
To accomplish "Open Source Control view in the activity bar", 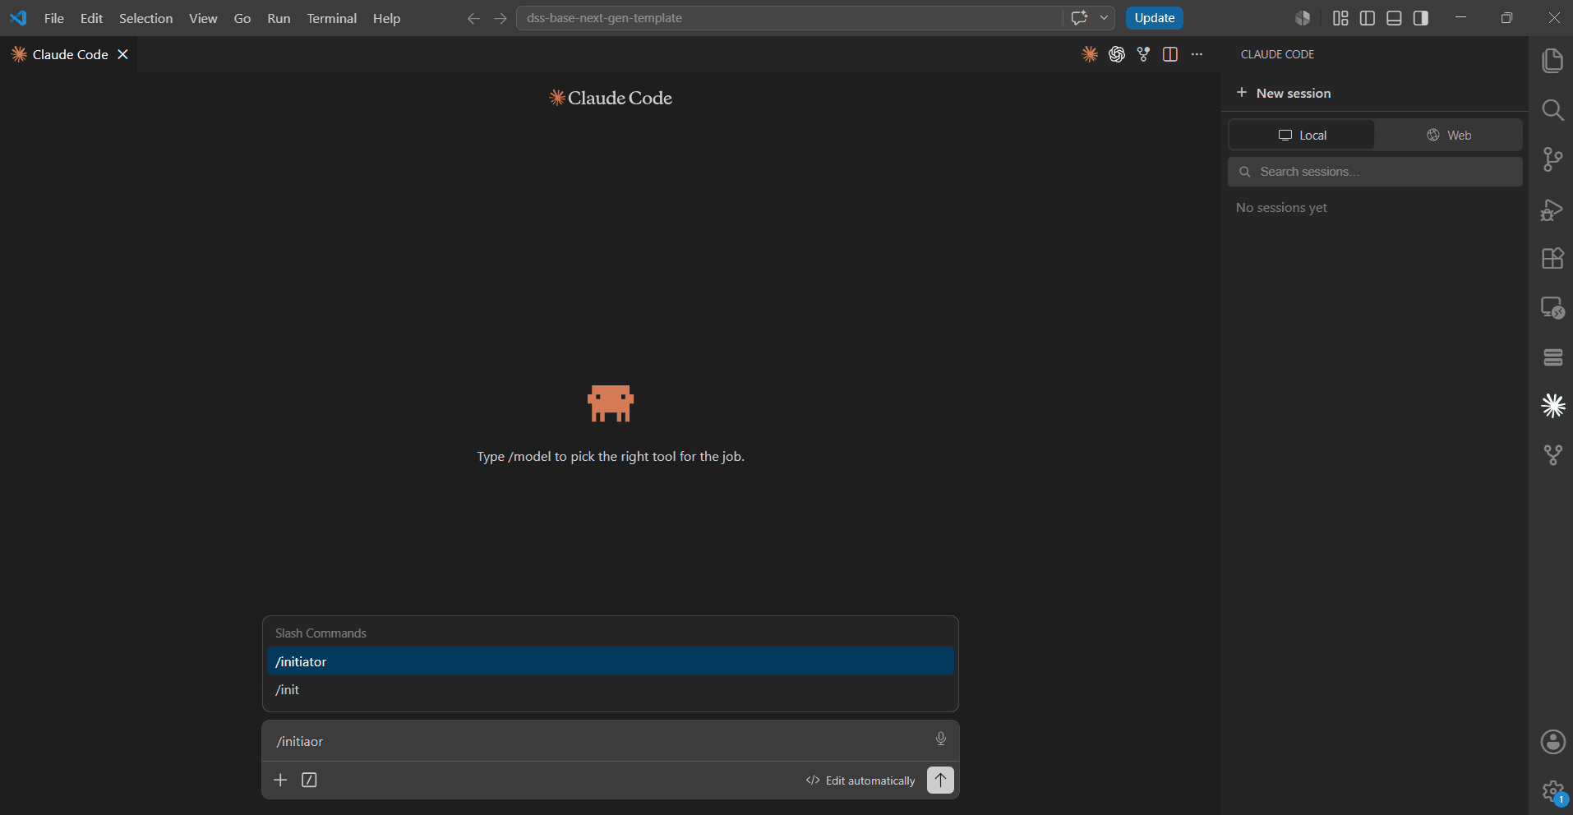I will pyautogui.click(x=1552, y=159).
